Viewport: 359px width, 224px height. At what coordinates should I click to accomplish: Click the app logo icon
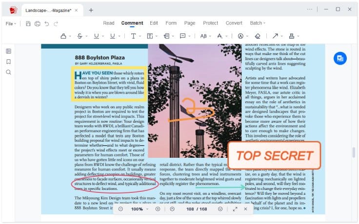[x=13, y=10]
